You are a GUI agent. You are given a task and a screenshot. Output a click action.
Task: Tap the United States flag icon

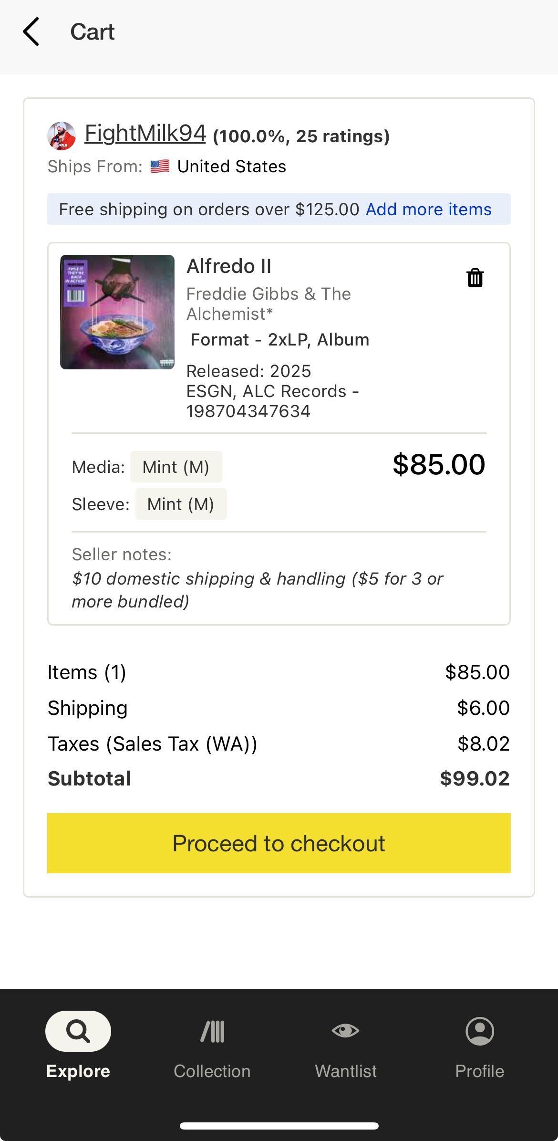click(160, 167)
